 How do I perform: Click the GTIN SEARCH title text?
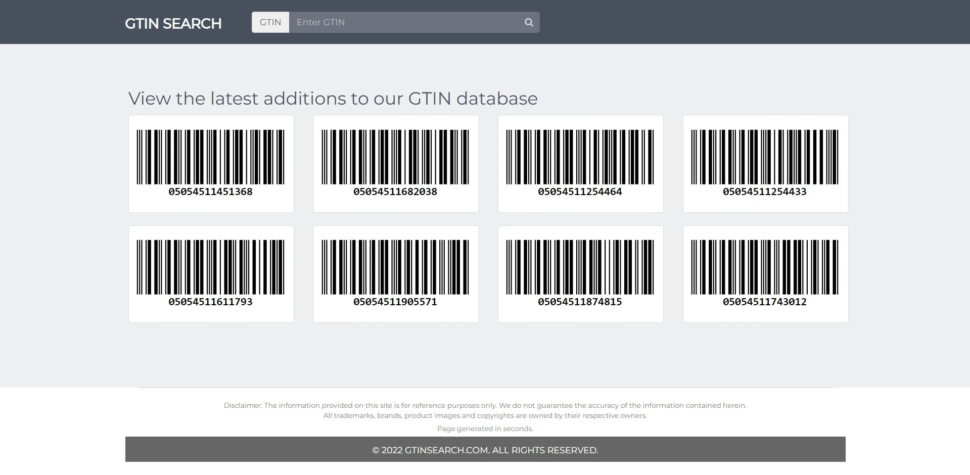pos(173,23)
